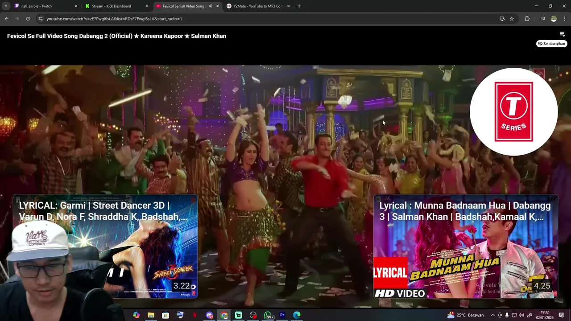The height and width of the screenshot is (321, 571).
Task: Open the notification center icon
Action: tap(561, 315)
